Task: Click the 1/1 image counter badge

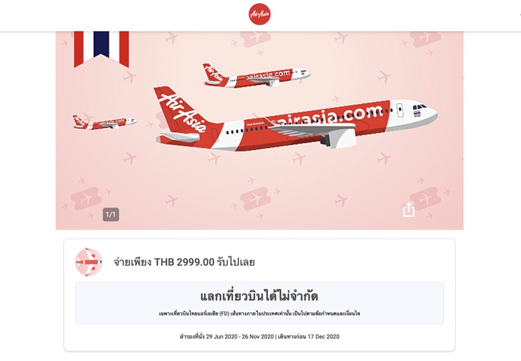Action: point(111,215)
